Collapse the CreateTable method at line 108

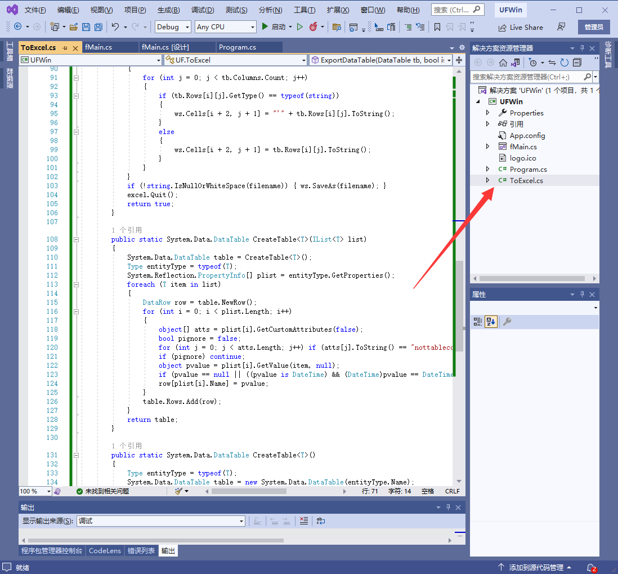point(76,239)
